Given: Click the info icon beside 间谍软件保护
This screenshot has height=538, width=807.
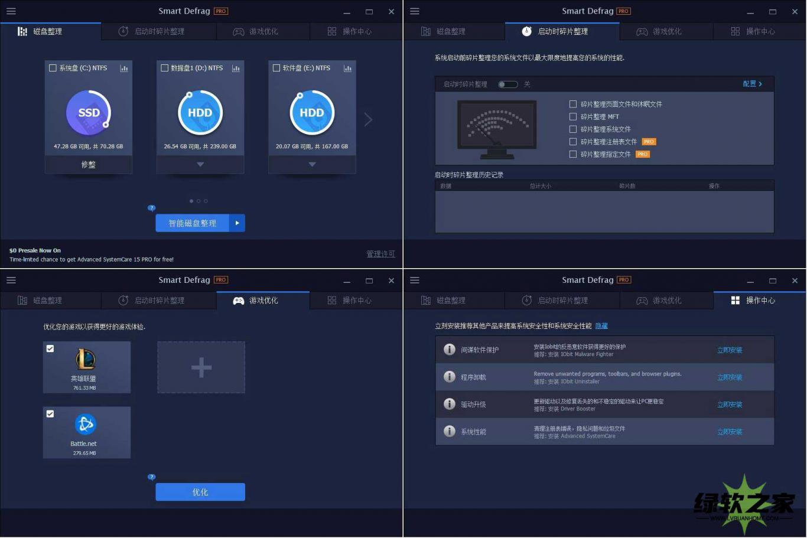Looking at the screenshot, I should 450,350.
